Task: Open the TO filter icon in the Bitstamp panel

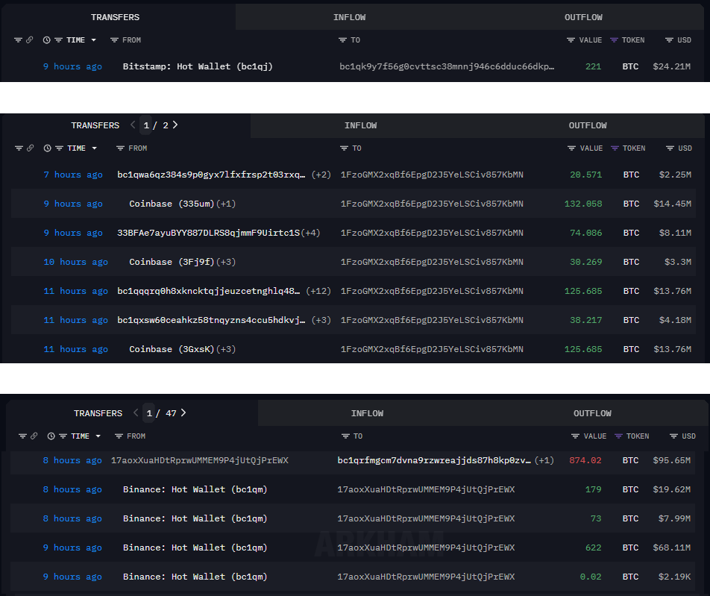Action: 342,40
